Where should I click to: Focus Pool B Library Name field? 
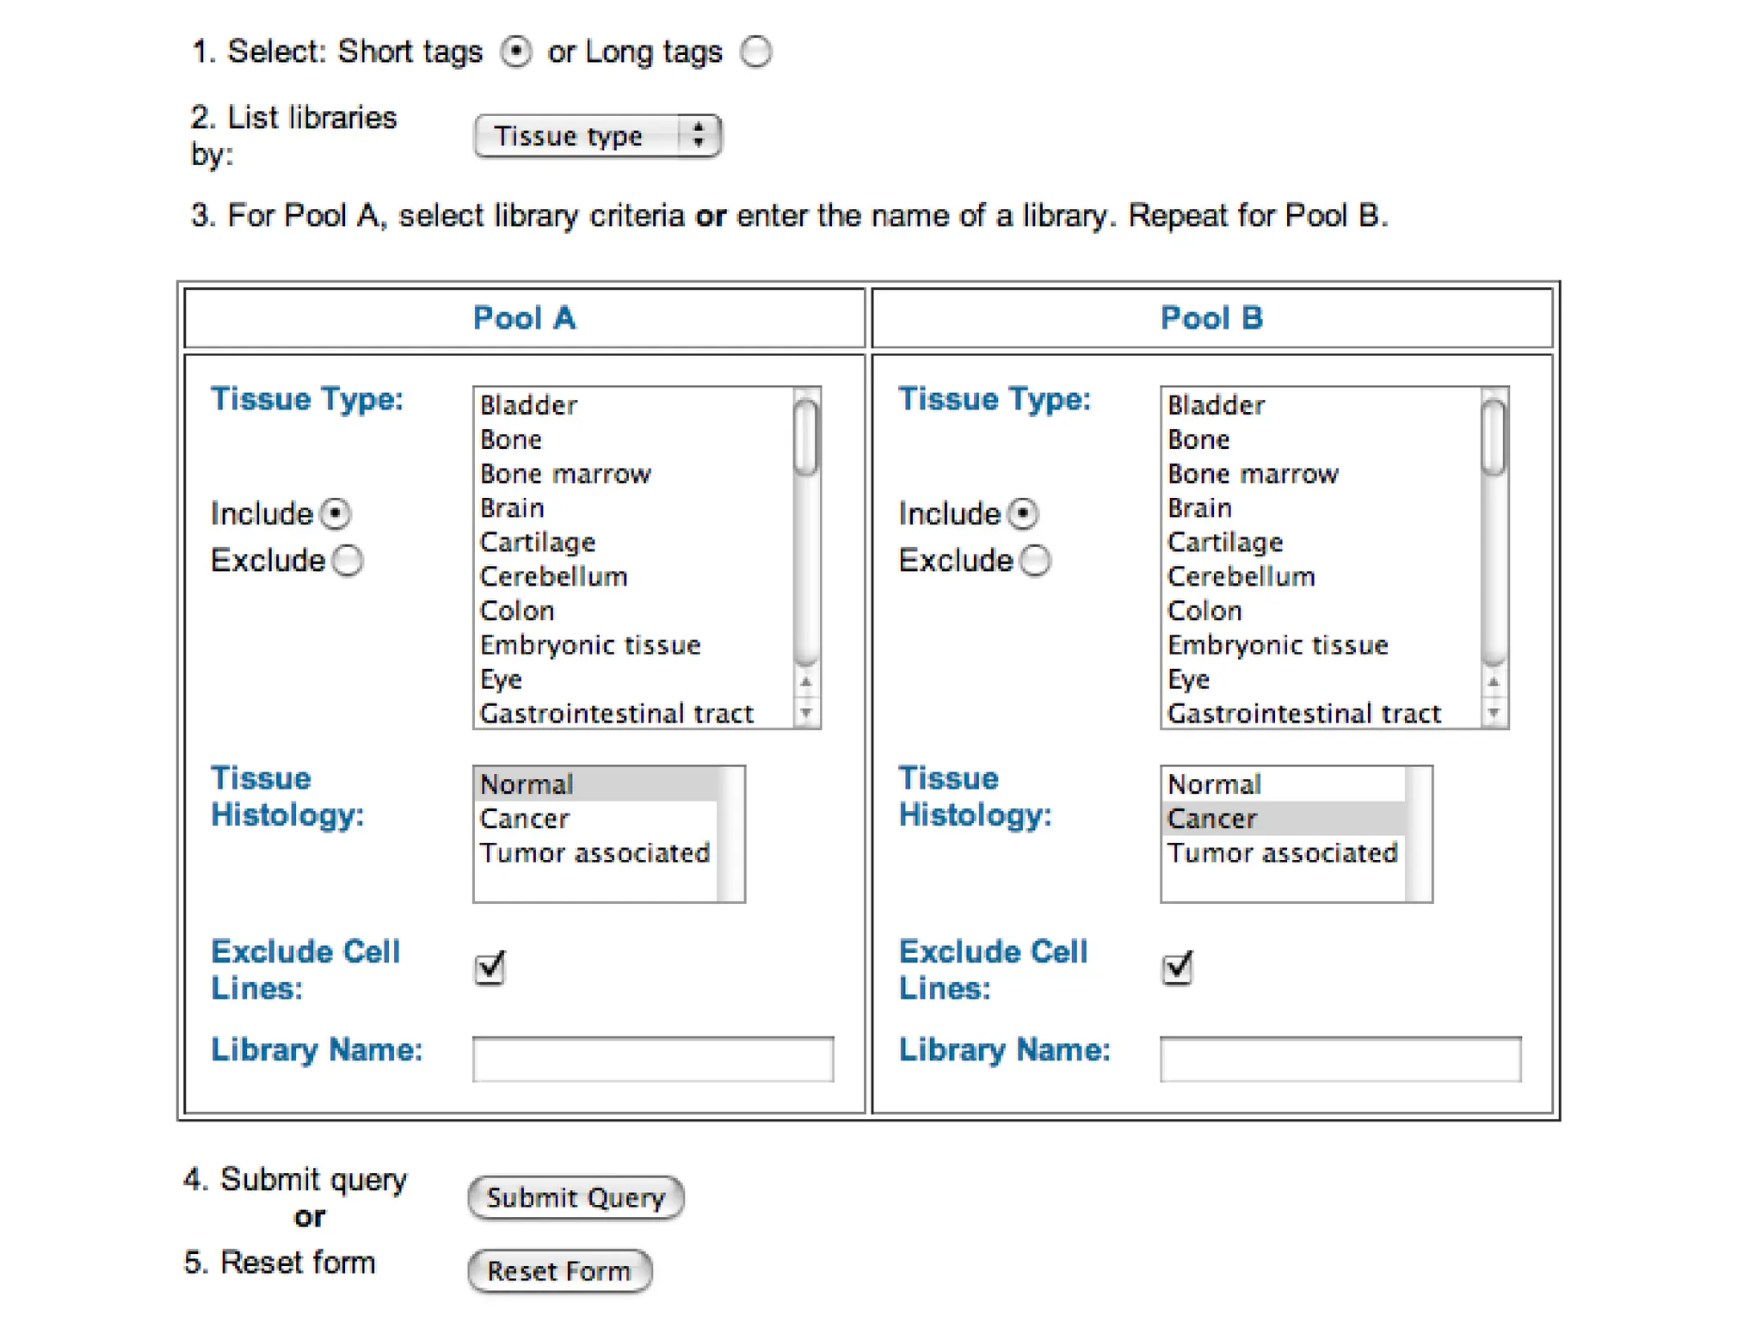coord(1340,1059)
